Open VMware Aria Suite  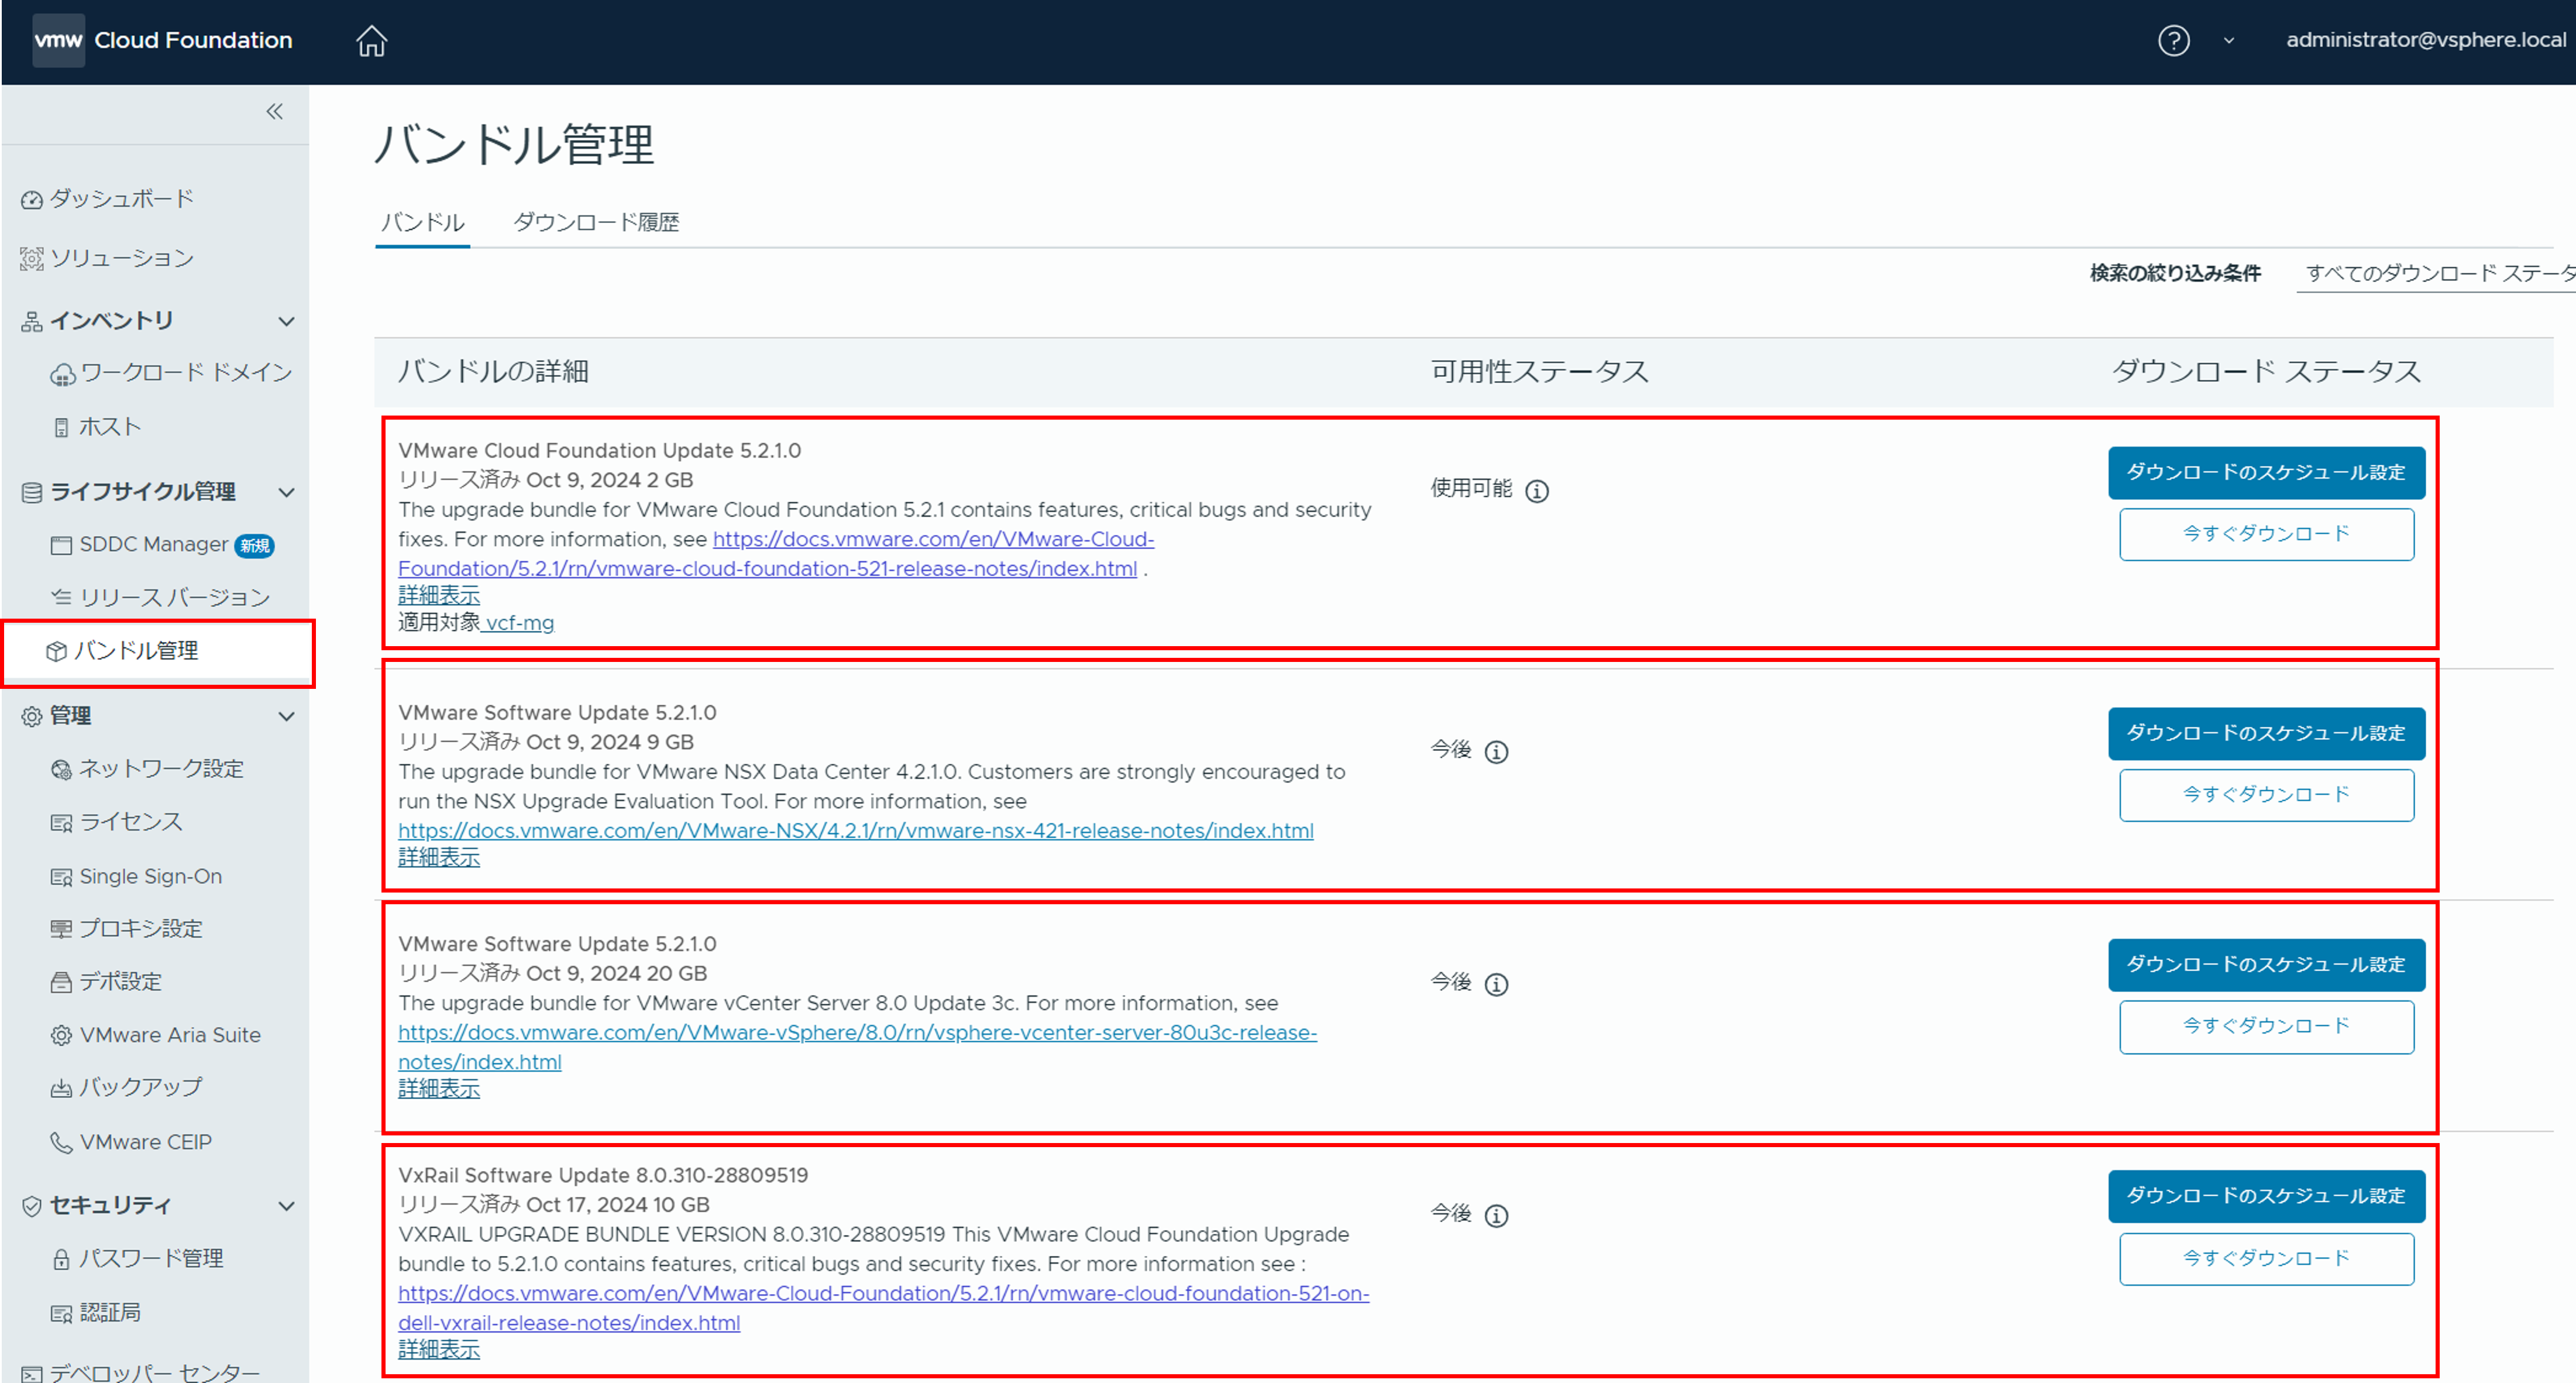170,1035
